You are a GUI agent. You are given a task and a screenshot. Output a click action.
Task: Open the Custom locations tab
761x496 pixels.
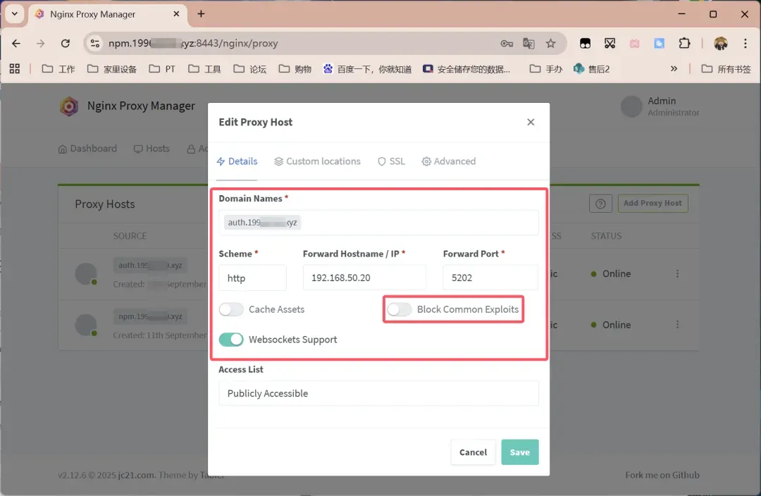(x=317, y=161)
